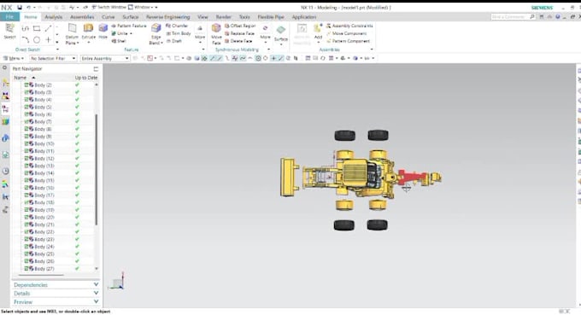Click Pattern Component button
Viewport: 581px width, 315px height.
(348, 41)
